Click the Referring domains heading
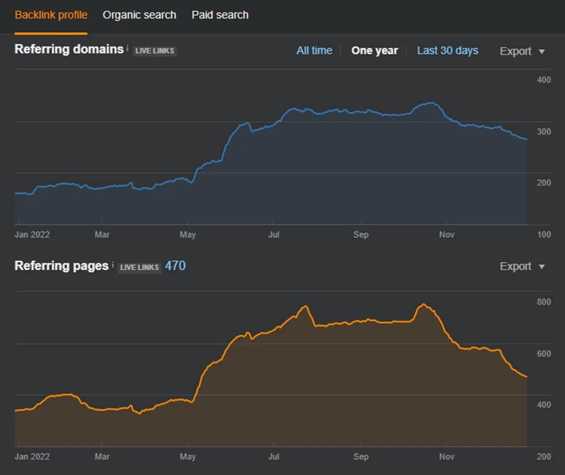 [x=69, y=49]
